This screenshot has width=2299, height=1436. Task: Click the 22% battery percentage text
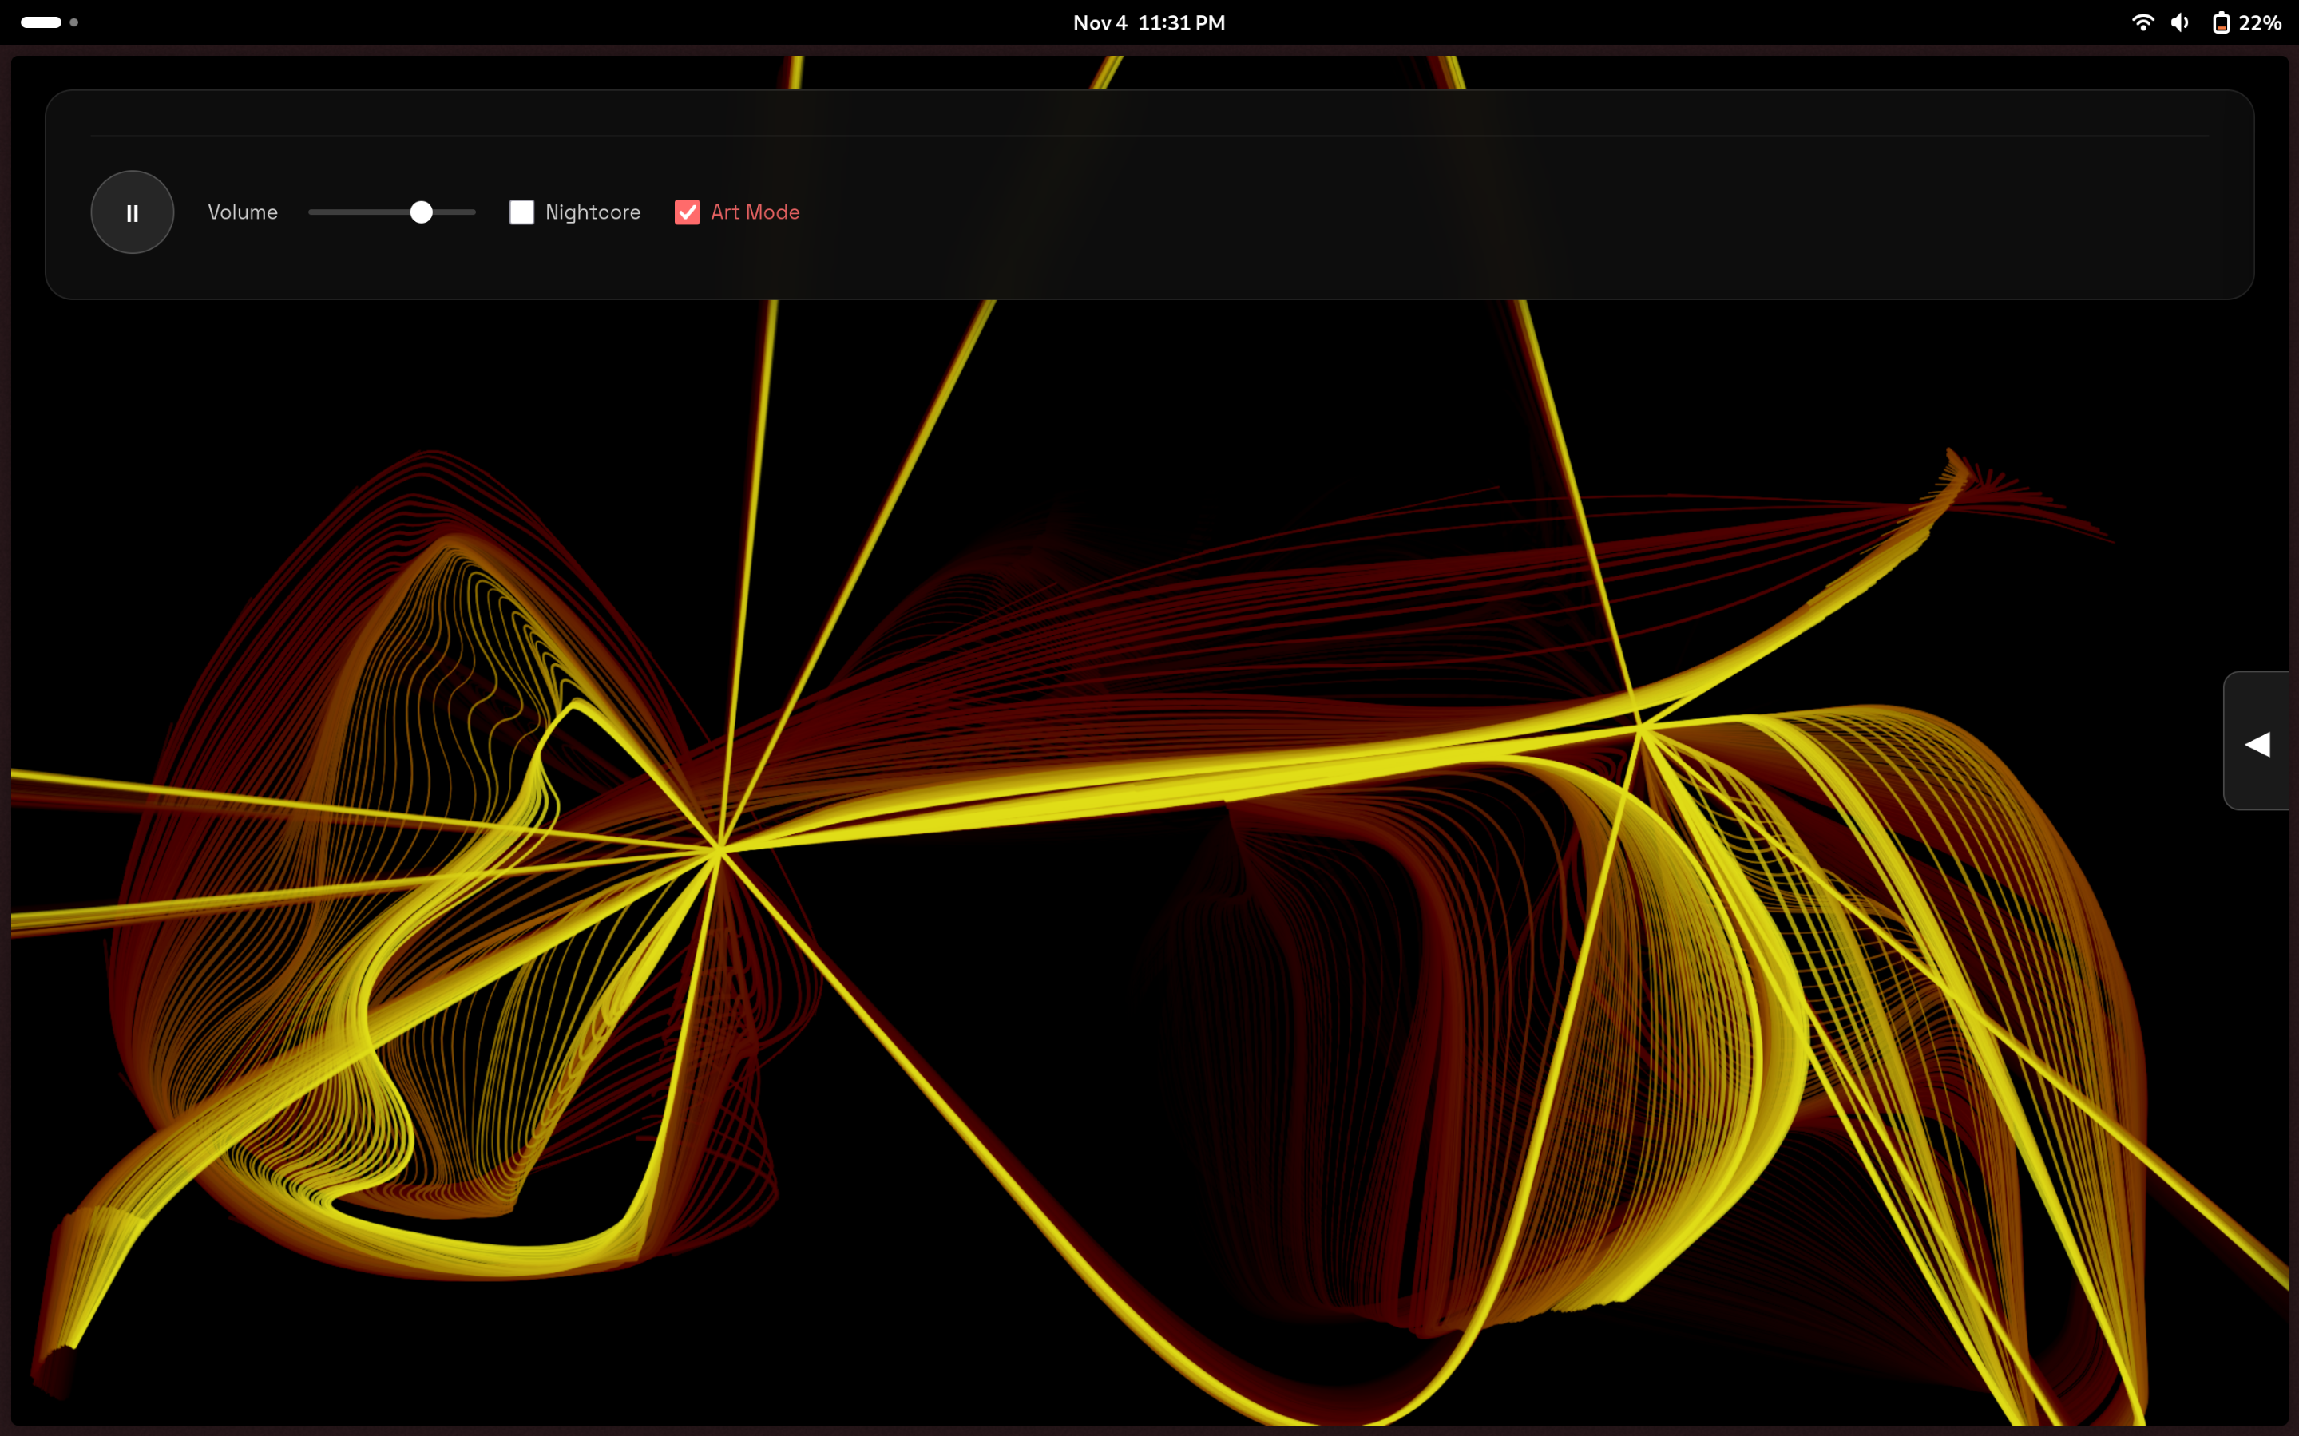click(x=2260, y=22)
